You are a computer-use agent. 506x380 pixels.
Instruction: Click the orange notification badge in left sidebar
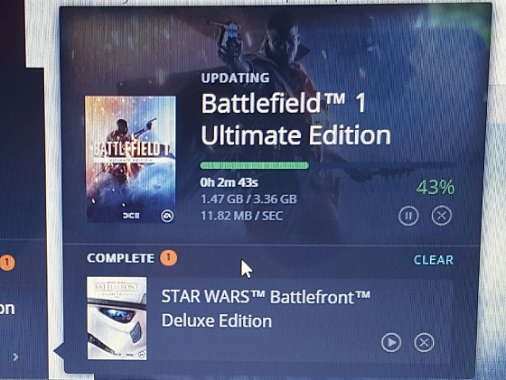7,263
